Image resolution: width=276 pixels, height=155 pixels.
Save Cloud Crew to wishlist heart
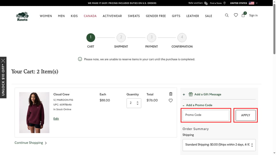pos(170,100)
